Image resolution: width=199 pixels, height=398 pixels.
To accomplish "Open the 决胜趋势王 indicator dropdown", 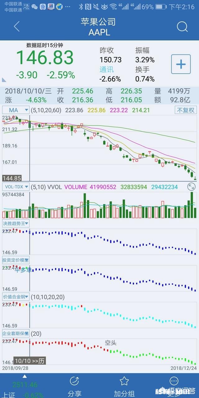I will pos(16,223).
